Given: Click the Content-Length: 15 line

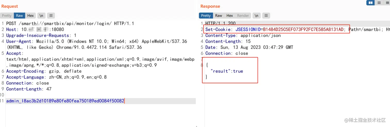Looking at the screenshot, I should pyautogui.click(x=228, y=41).
